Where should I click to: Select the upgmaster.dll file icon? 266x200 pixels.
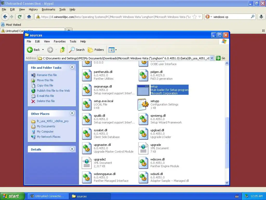pyautogui.click(x=87, y=148)
